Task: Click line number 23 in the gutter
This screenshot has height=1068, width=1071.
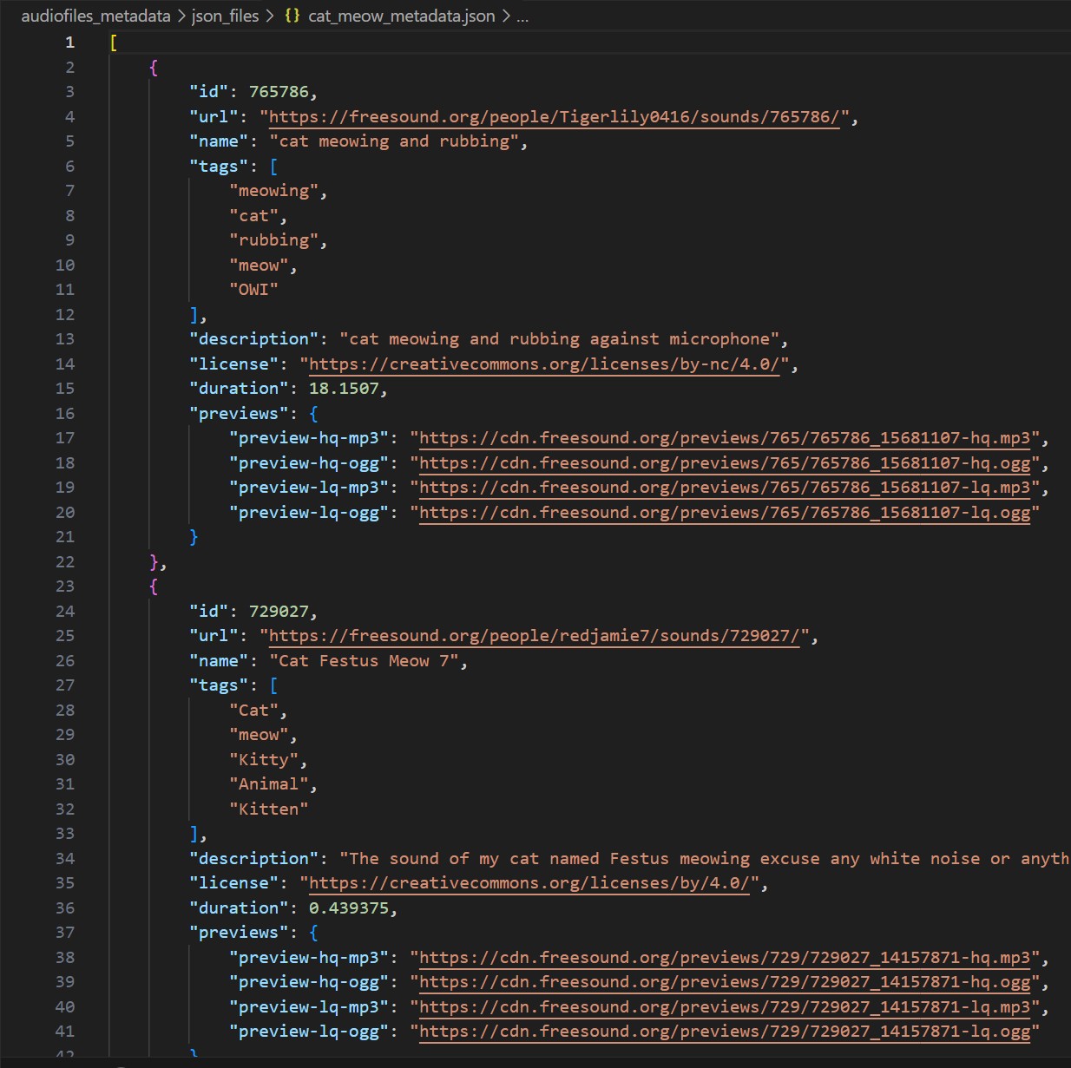Action: 65,586
